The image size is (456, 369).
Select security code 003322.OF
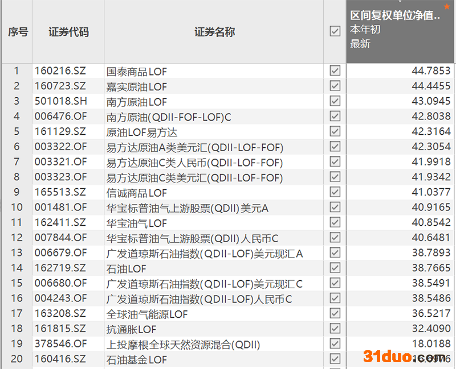(x=61, y=147)
